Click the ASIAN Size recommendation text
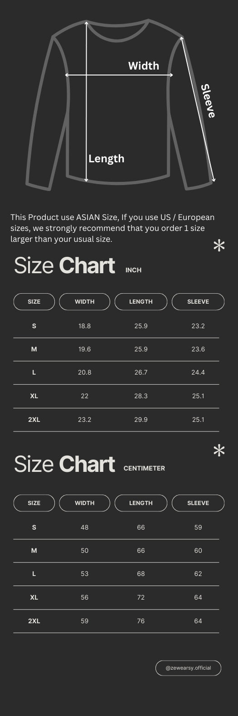238x716 pixels. click(x=112, y=228)
